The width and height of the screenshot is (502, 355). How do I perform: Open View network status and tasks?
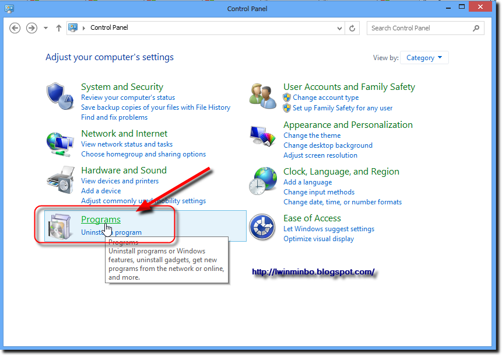[127, 144]
